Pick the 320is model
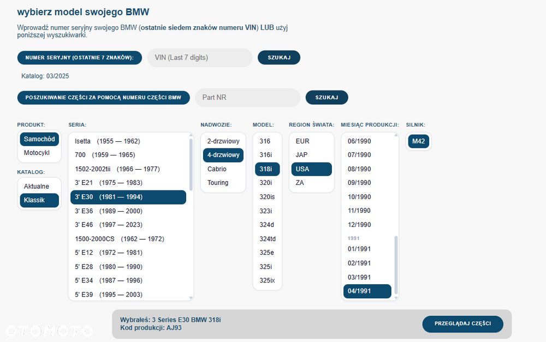This screenshot has height=342, width=546. click(x=267, y=197)
